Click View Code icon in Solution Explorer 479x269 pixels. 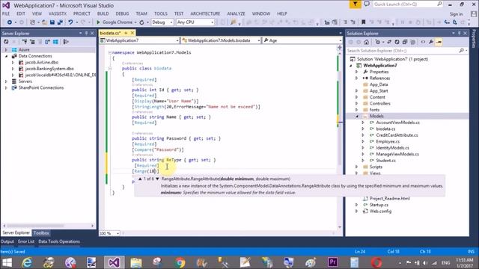423,42
